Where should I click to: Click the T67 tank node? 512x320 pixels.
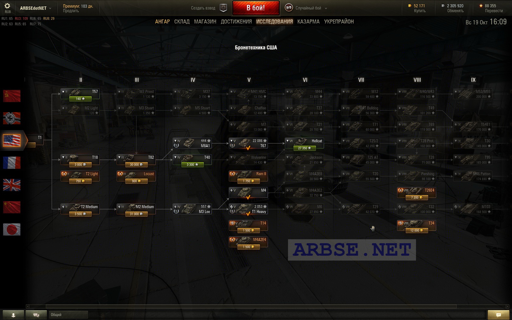point(248,143)
